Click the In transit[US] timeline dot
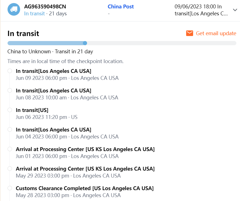The height and width of the screenshot is (201, 240). click(x=10, y=110)
